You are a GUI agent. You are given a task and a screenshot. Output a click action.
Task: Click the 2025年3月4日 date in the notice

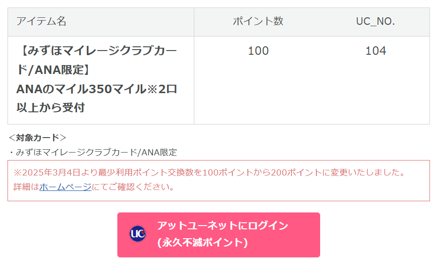(x=47, y=172)
